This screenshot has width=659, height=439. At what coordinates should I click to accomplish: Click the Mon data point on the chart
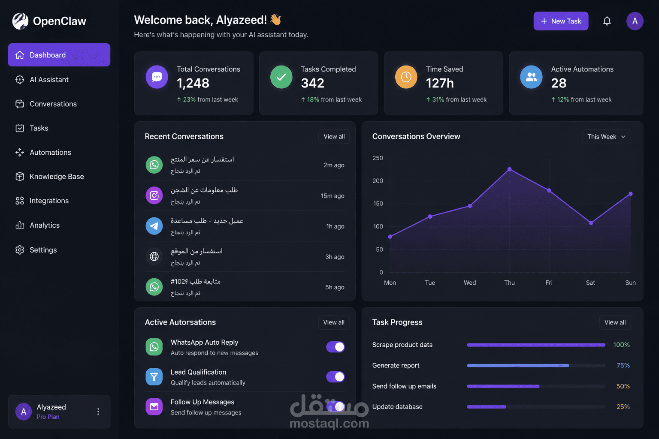(390, 237)
